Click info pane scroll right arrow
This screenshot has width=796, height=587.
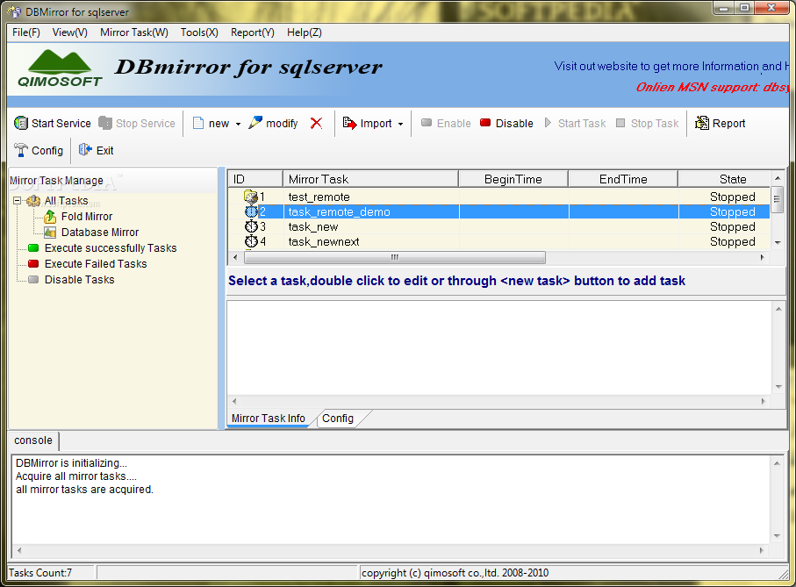coord(763,401)
